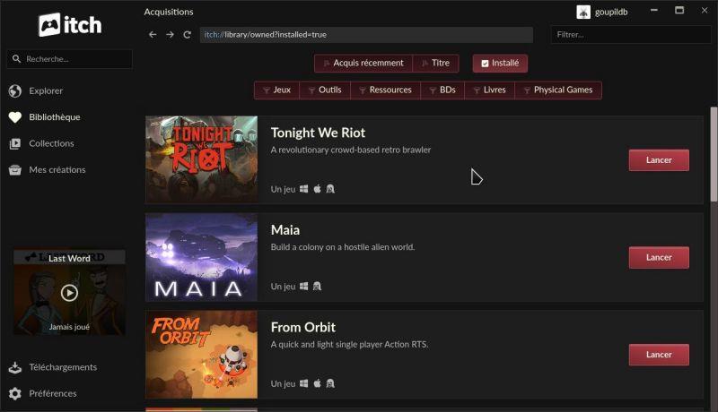This screenshot has width=718, height=412.
Task: Click Apple icon under Tonight We Riot
Action: coord(318,189)
